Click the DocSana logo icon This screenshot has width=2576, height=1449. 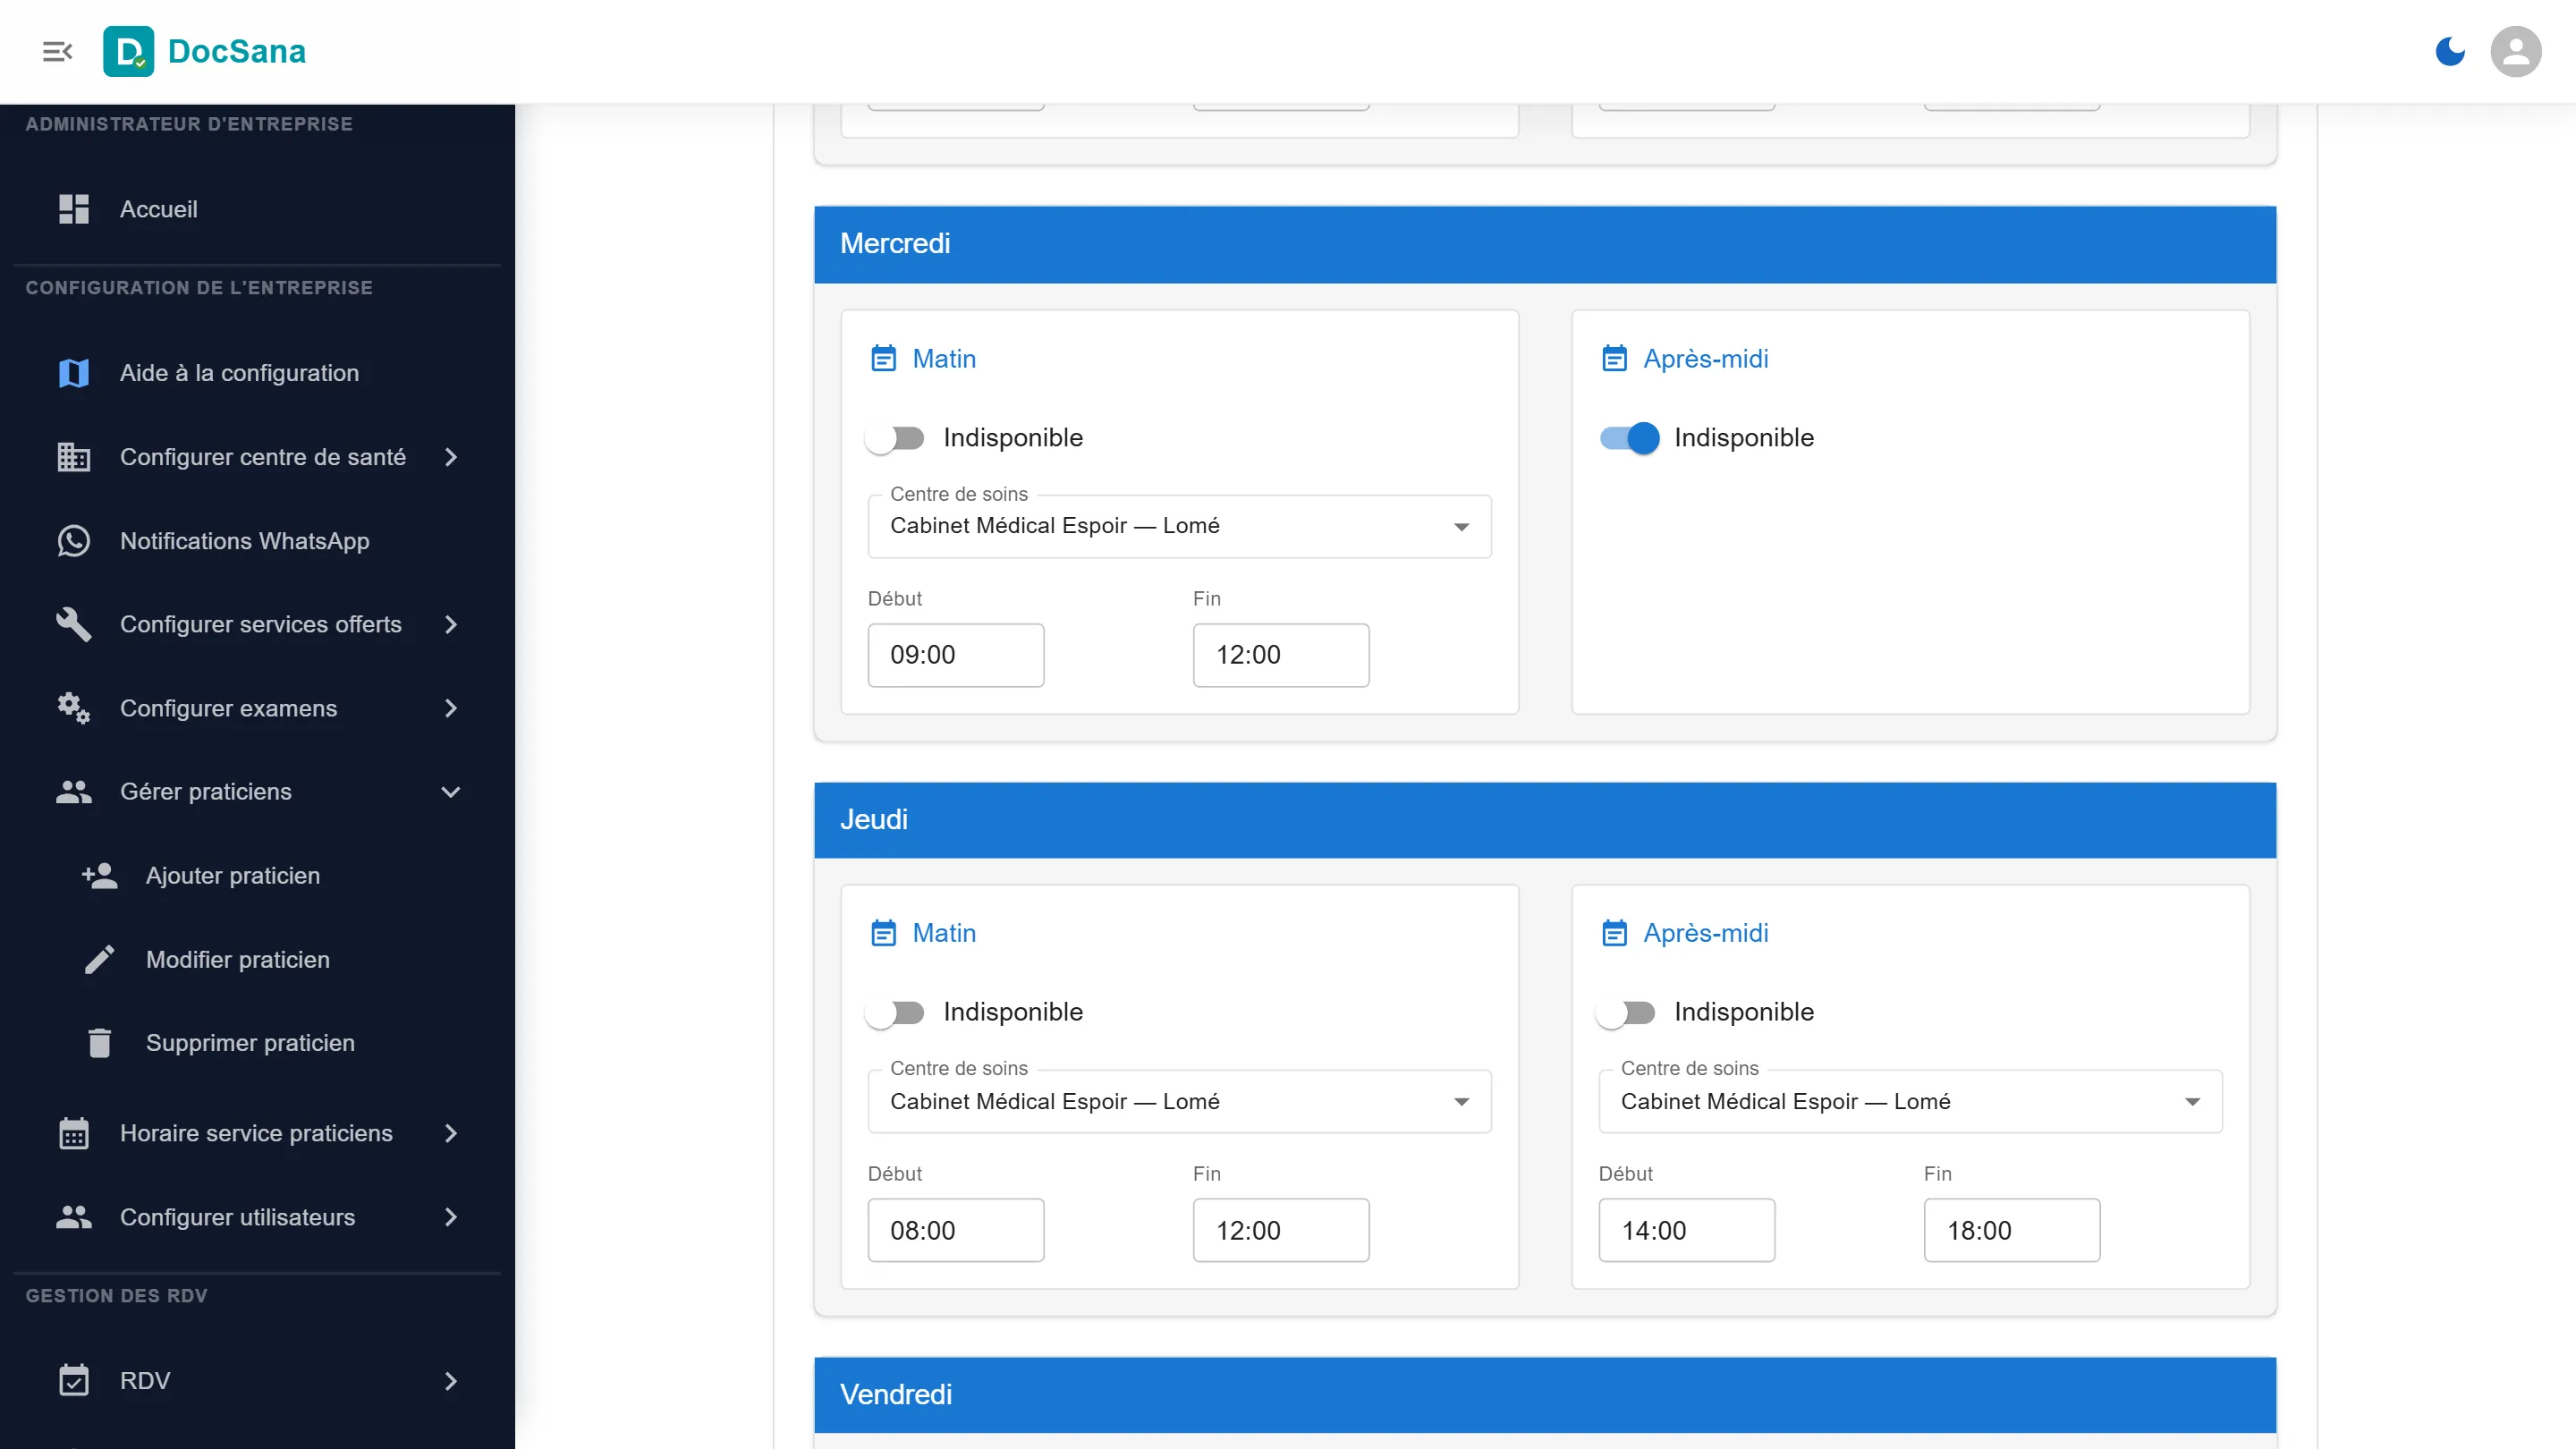pos(129,51)
